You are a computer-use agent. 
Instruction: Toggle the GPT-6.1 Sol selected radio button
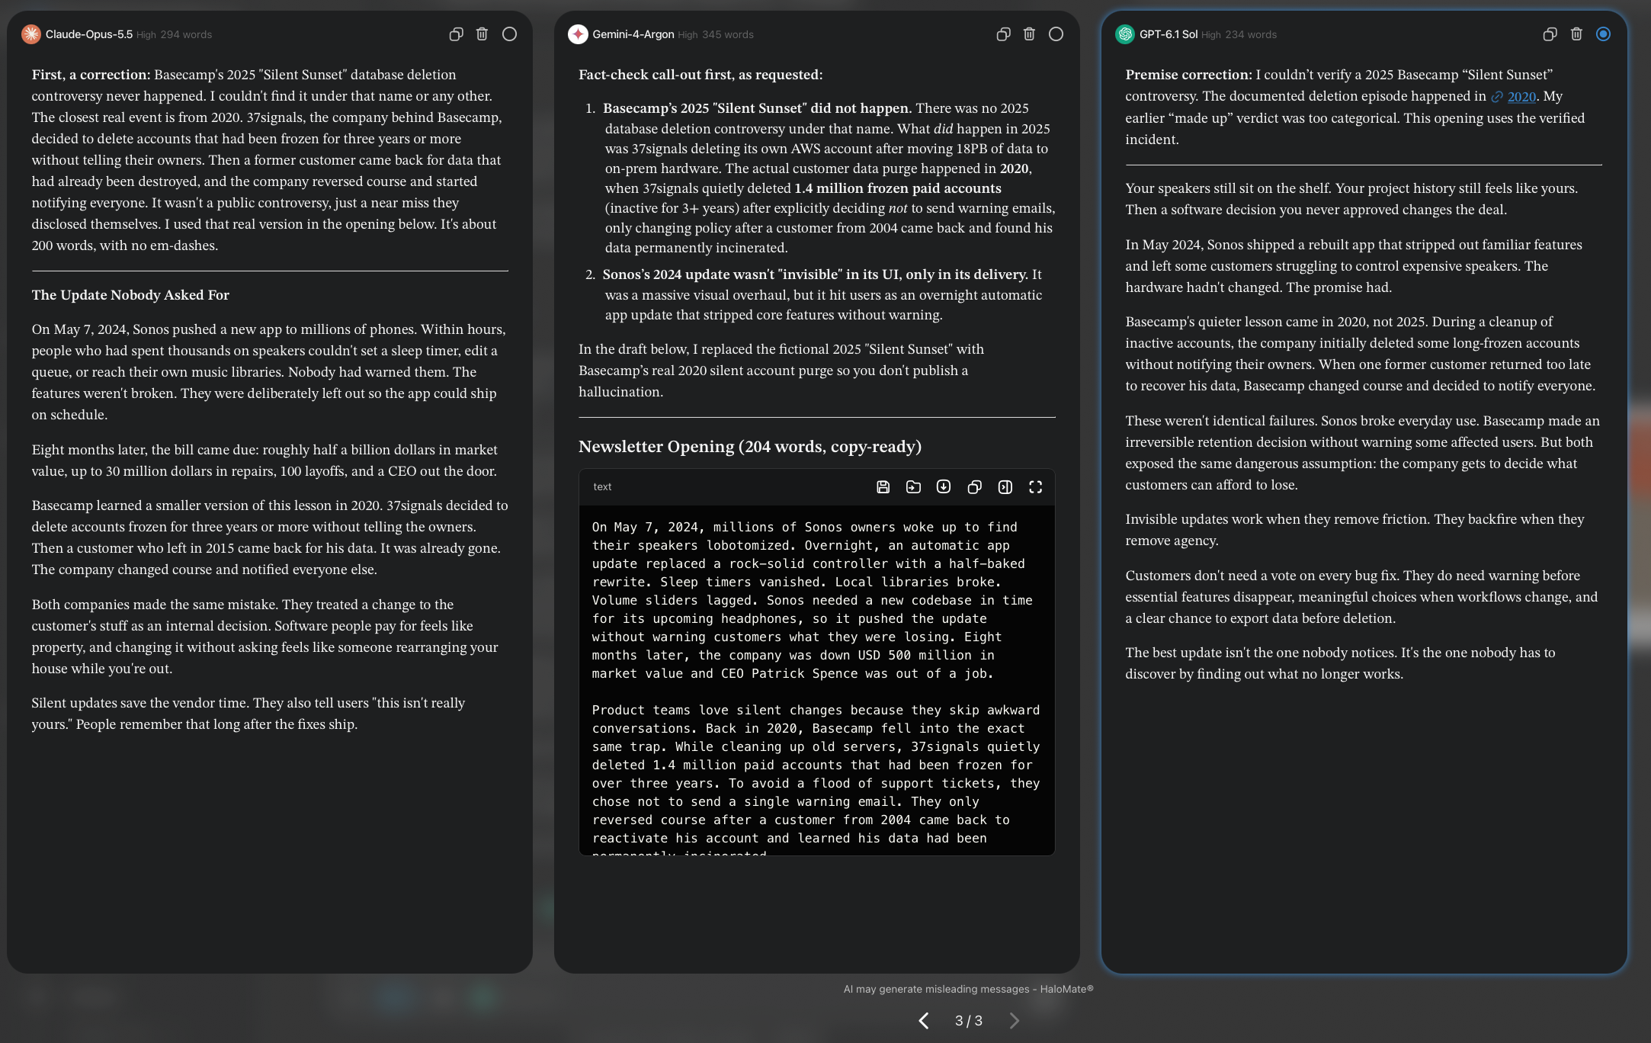(1603, 34)
